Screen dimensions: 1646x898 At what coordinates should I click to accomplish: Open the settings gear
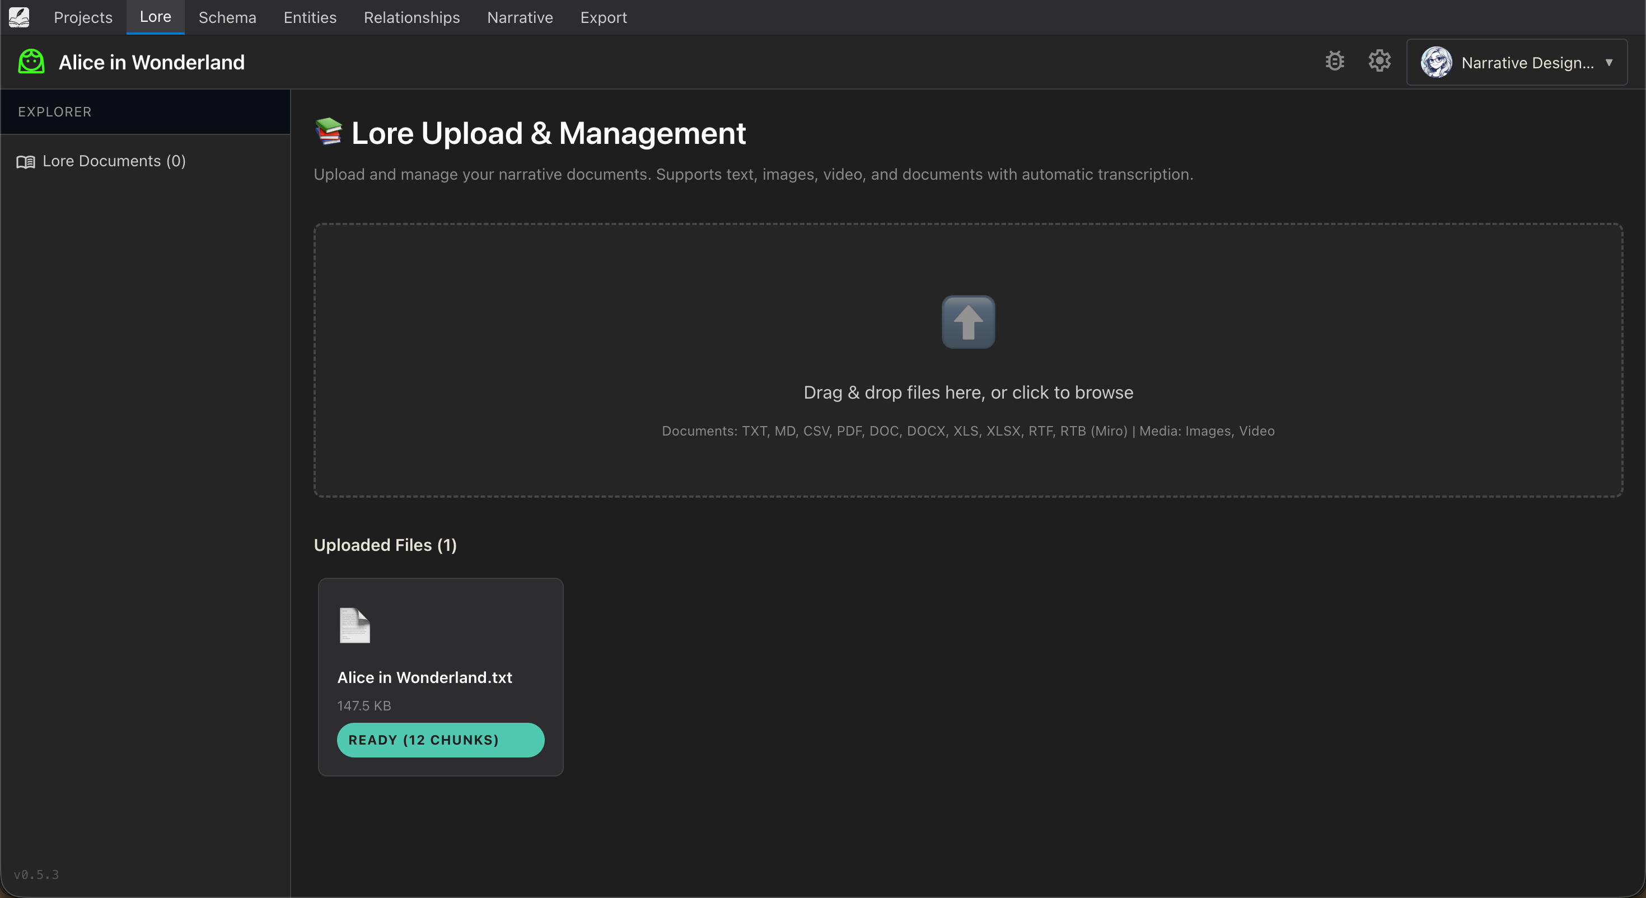(x=1380, y=62)
